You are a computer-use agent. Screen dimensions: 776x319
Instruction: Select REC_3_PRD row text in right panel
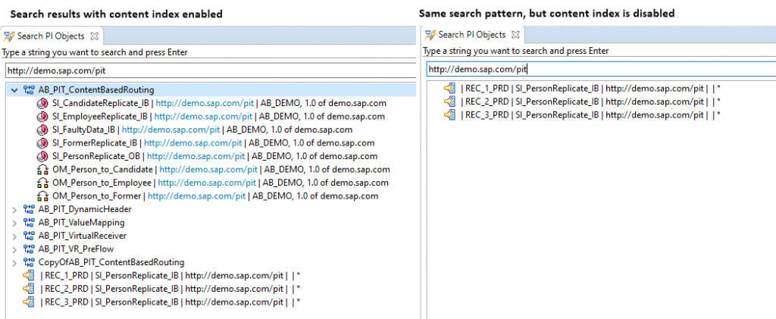(x=590, y=114)
